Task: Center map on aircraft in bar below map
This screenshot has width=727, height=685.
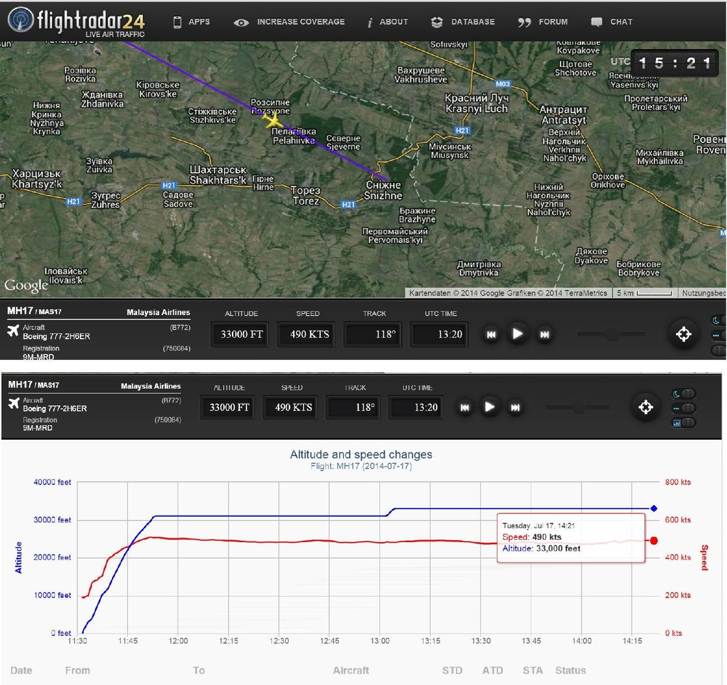Action: [683, 334]
